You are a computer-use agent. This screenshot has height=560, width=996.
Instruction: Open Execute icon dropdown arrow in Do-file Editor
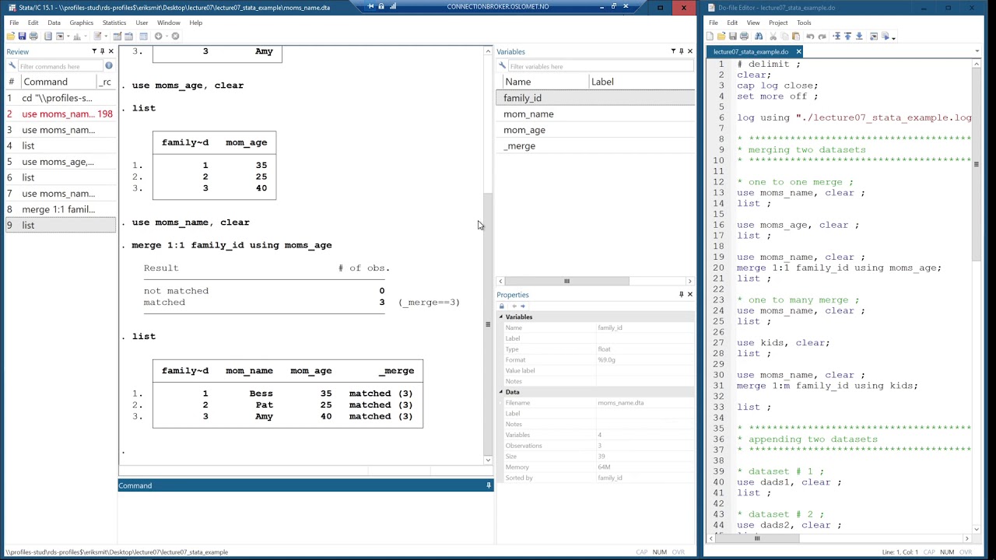click(893, 37)
